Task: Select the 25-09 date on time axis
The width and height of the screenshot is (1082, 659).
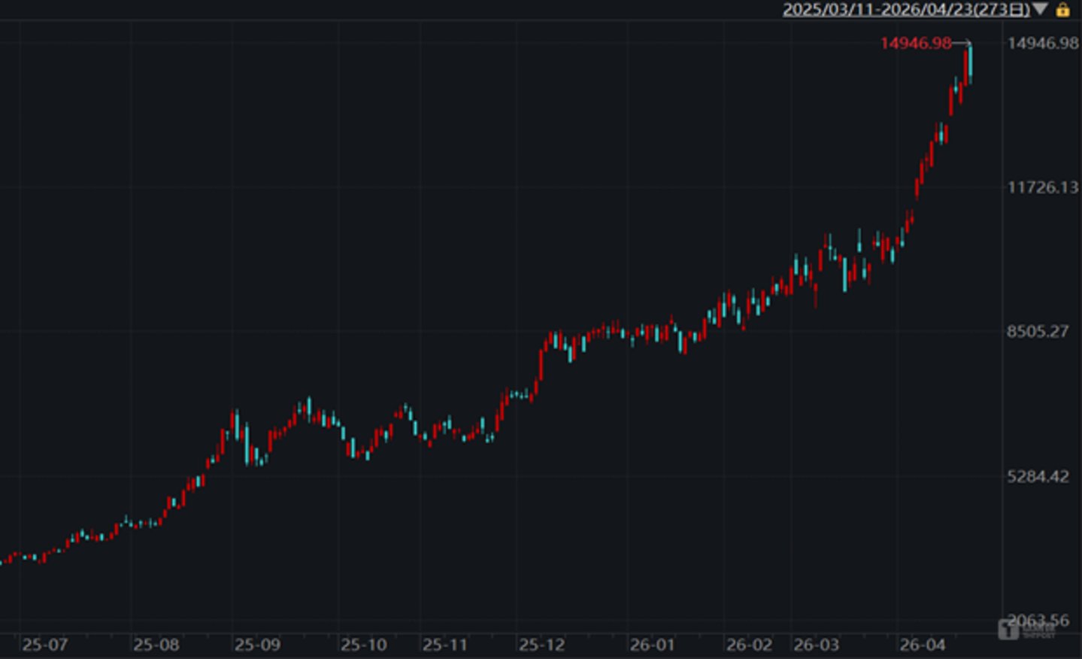Action: (256, 645)
